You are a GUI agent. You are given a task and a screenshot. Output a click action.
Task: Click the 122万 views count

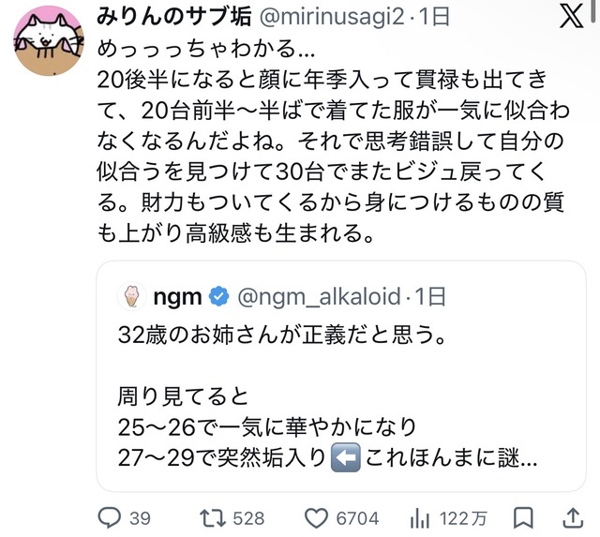[x=463, y=518]
